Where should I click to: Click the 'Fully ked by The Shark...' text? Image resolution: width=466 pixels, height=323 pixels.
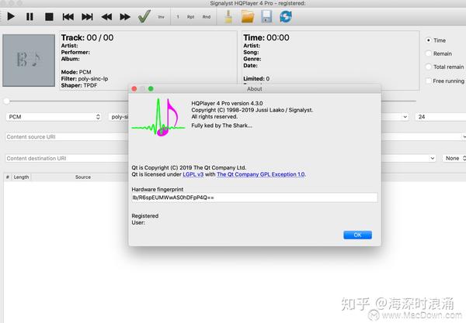[x=221, y=125]
